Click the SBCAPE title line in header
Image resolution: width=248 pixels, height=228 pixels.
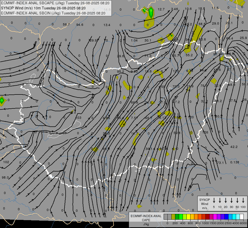55,3
